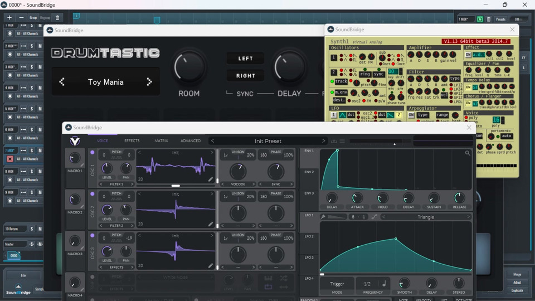The width and height of the screenshot is (535, 301).
Task: Select LFO 1 sawtooth wave icon in Synth1
Action: [391, 115]
